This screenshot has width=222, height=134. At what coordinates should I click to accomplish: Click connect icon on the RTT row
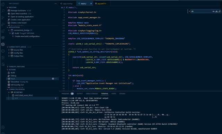(55, 98)
